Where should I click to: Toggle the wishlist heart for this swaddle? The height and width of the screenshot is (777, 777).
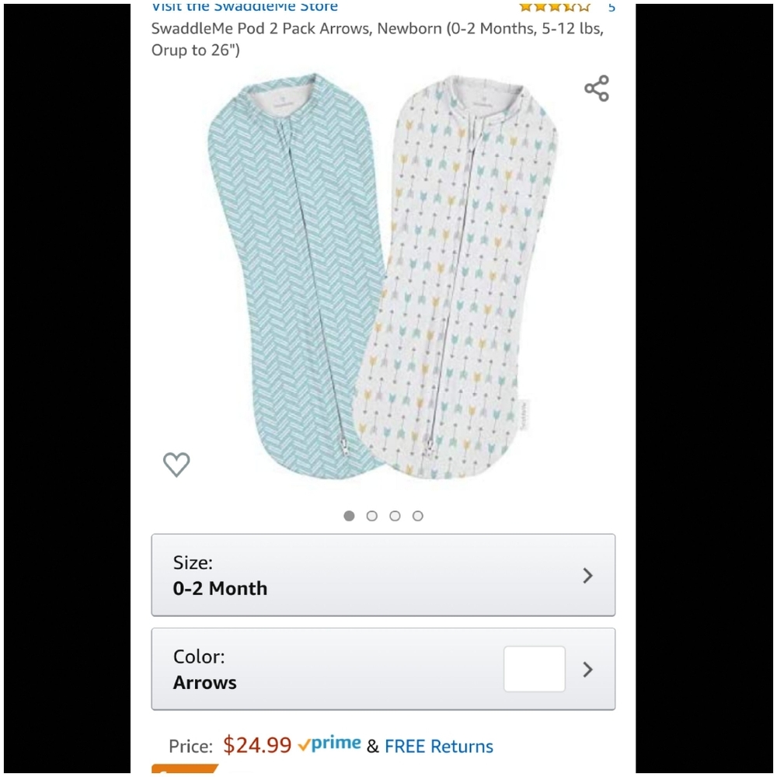[176, 464]
